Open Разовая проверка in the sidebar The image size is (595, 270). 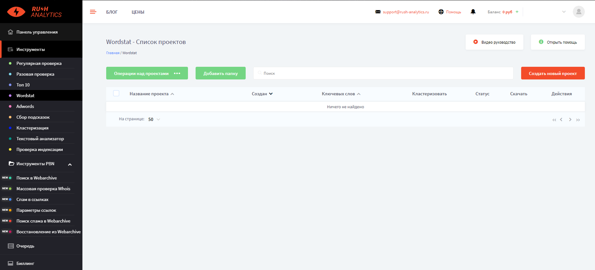36,74
